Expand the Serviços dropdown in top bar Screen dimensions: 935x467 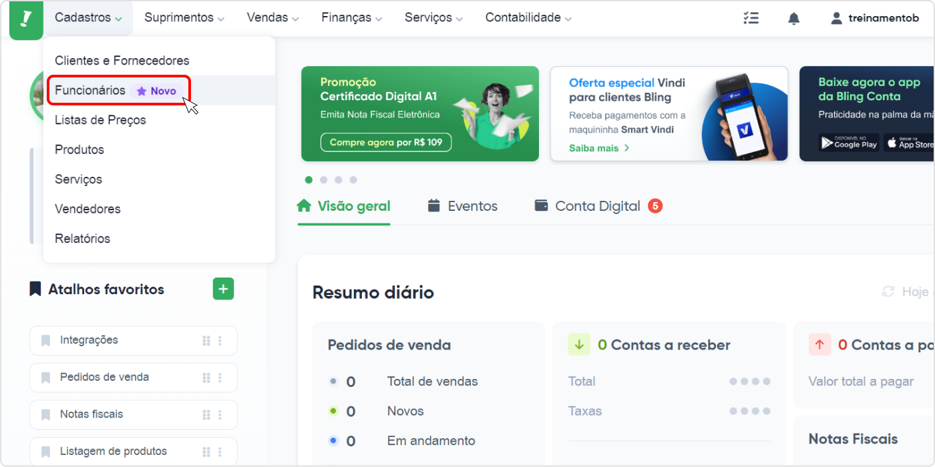click(x=433, y=18)
